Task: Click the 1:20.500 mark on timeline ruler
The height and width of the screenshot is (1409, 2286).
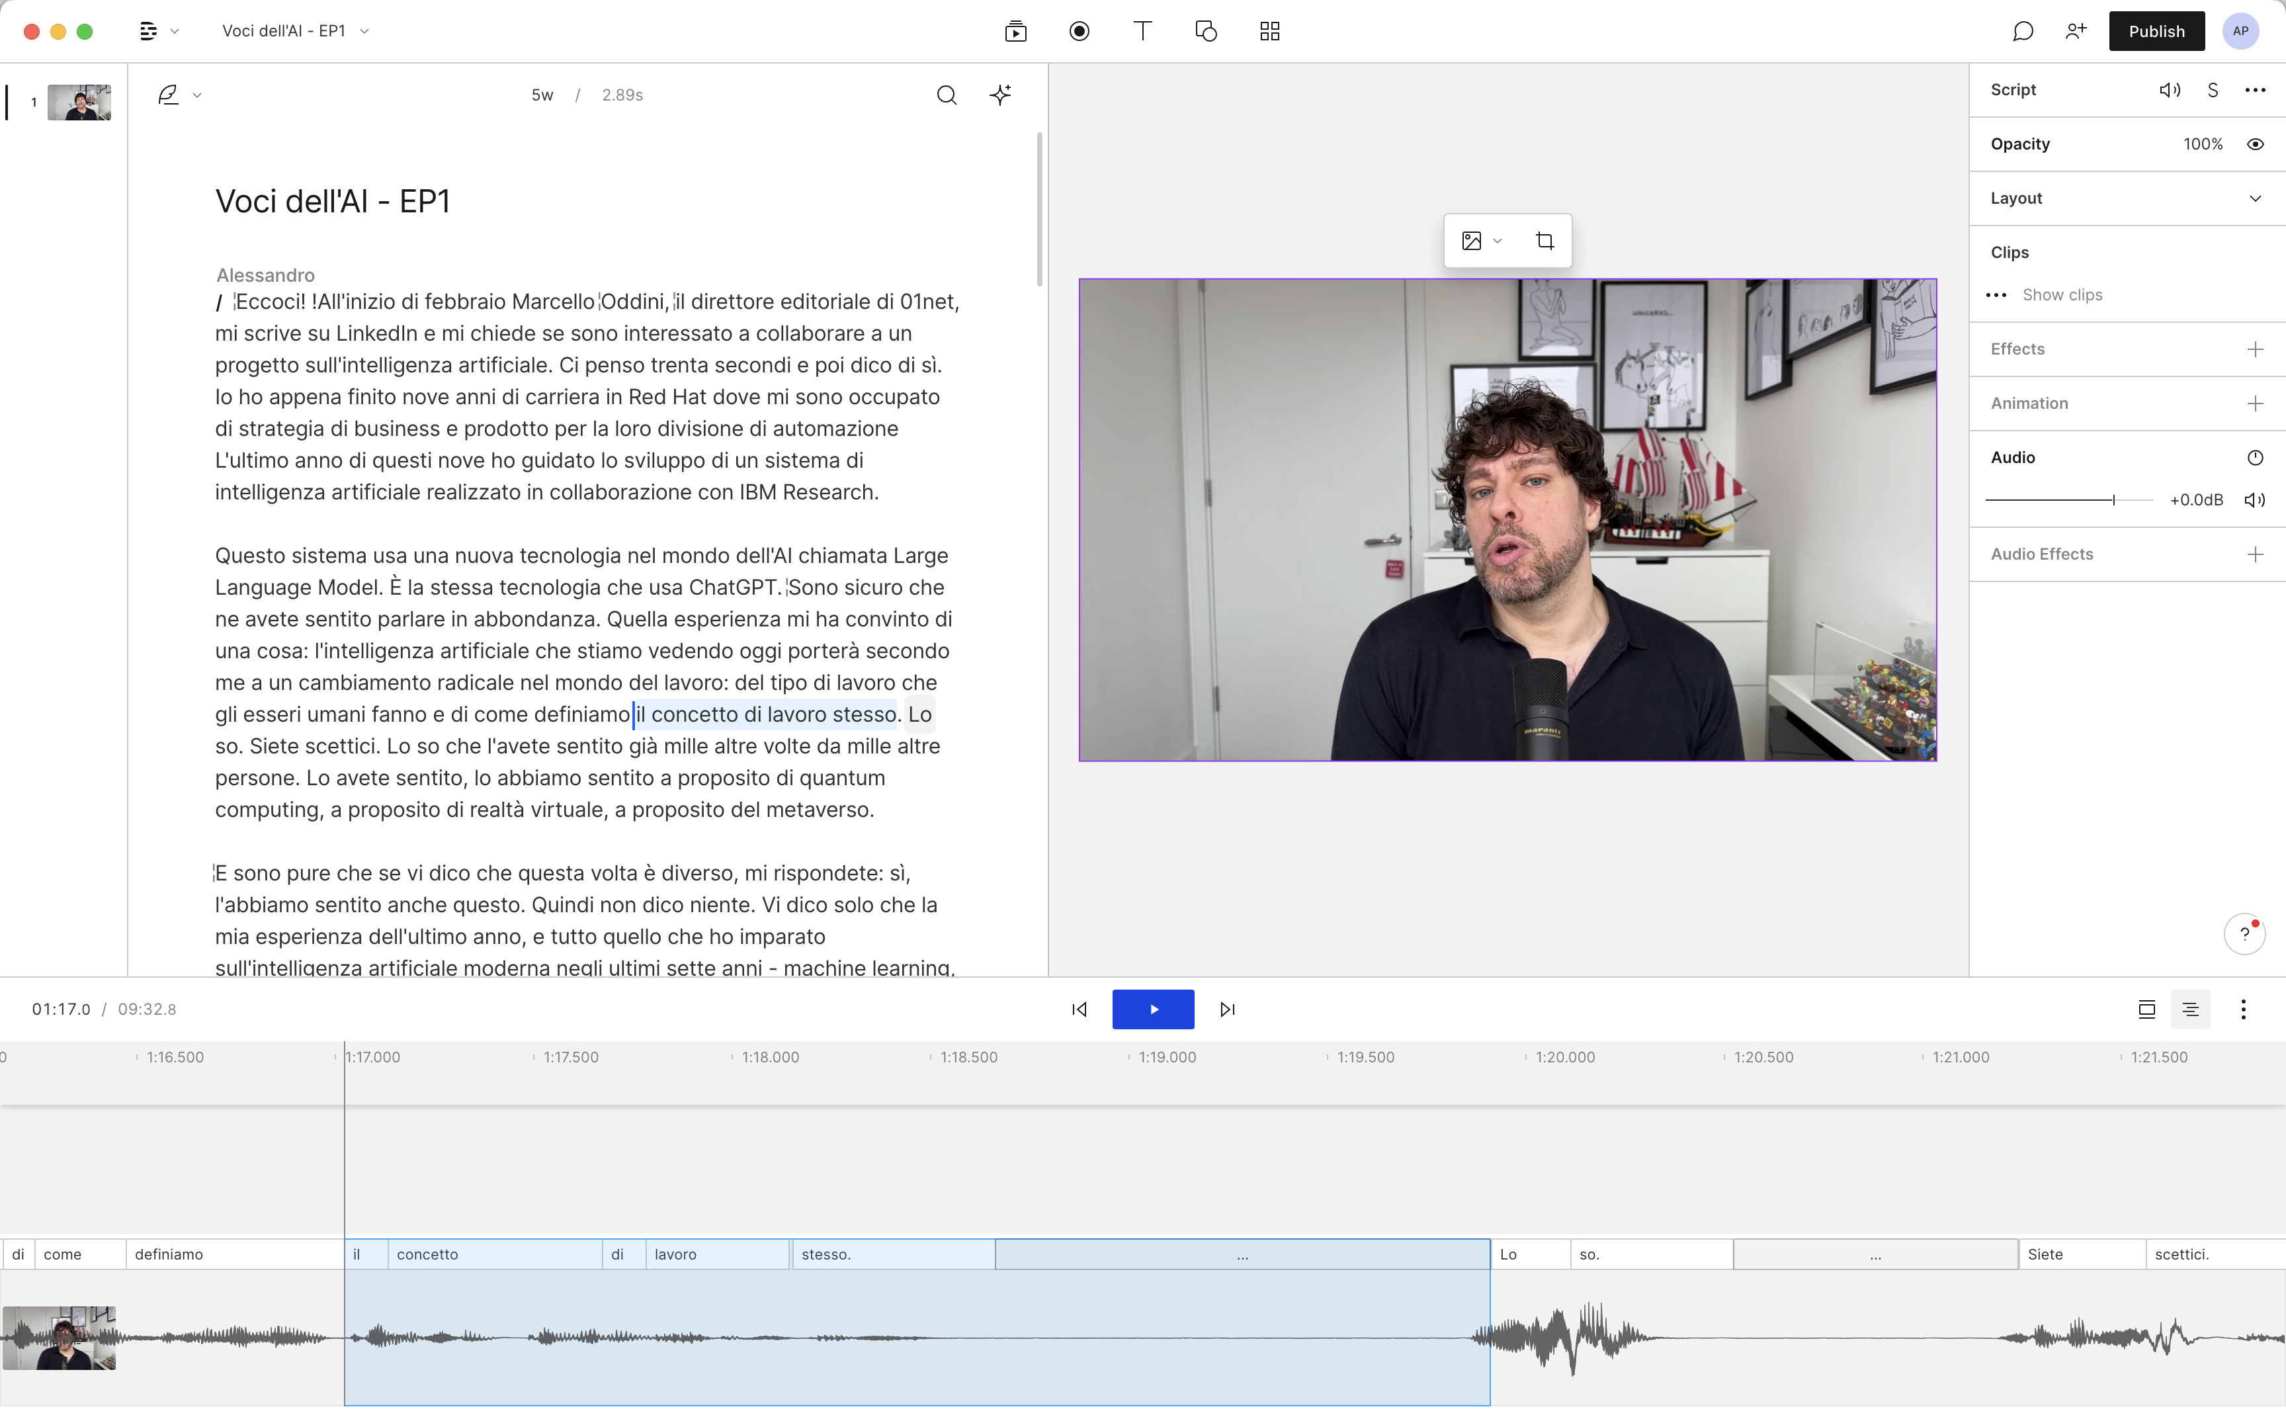Action: click(x=1763, y=1058)
